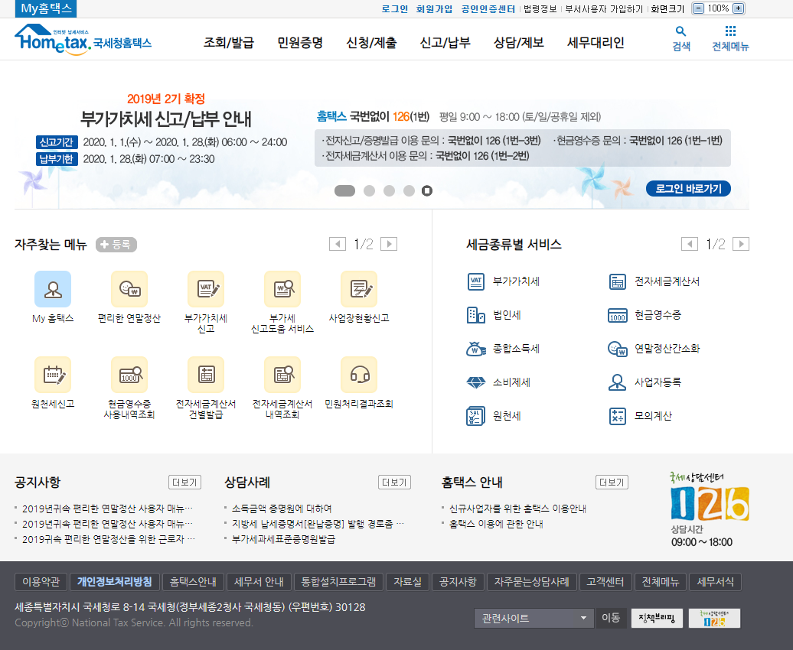The height and width of the screenshot is (650, 793).
Task: Open the 부가세 신고도움 서비스 icon
Action: tap(282, 289)
